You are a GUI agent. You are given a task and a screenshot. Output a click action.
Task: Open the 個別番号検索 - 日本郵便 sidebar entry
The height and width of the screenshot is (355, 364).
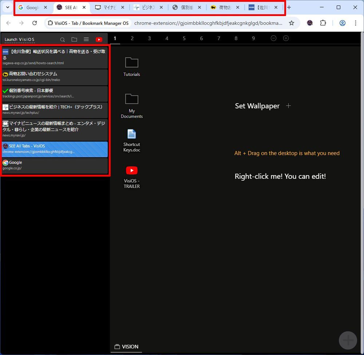[55, 93]
